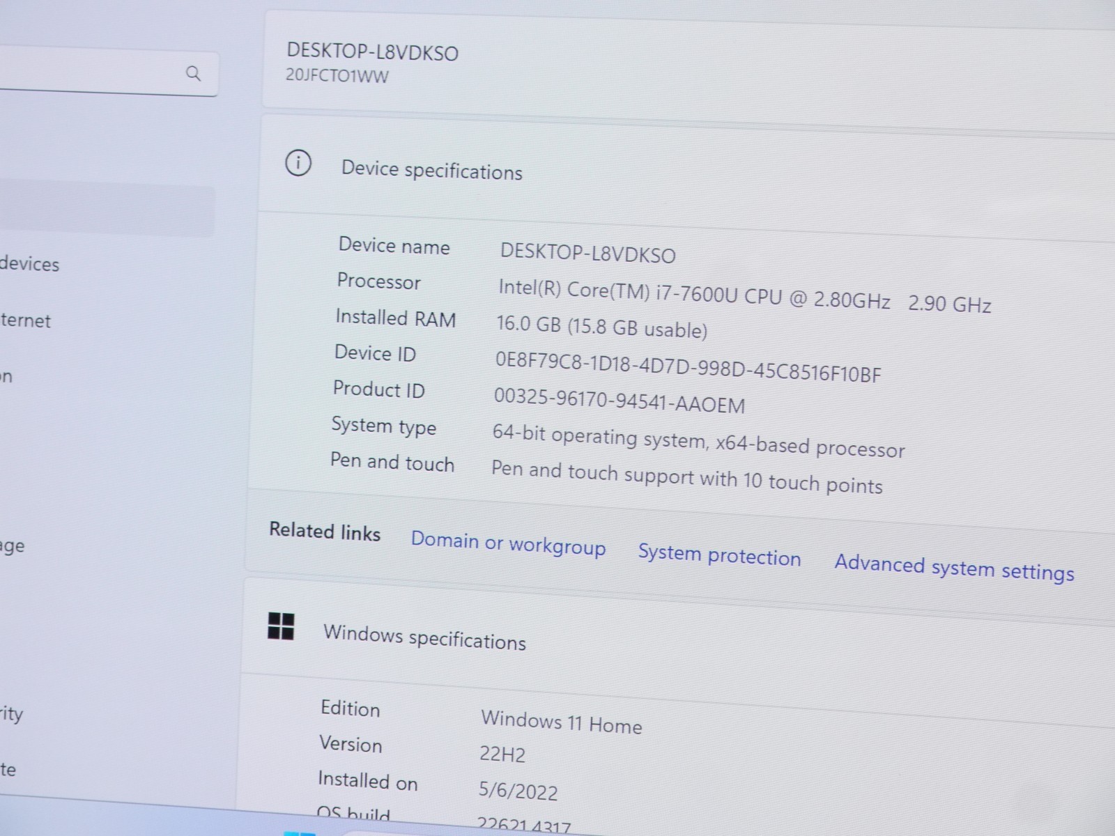Click the "Processor" label
Image resolution: width=1115 pixels, height=836 pixels.
[x=379, y=281]
